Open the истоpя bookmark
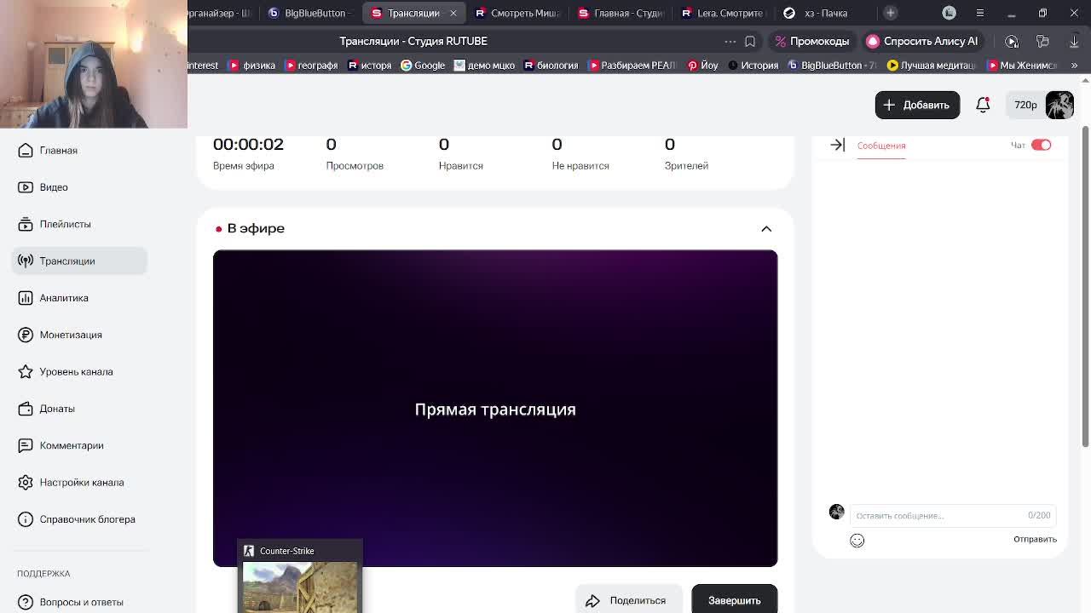Screen dimensions: 1091x613 (x=369, y=65)
